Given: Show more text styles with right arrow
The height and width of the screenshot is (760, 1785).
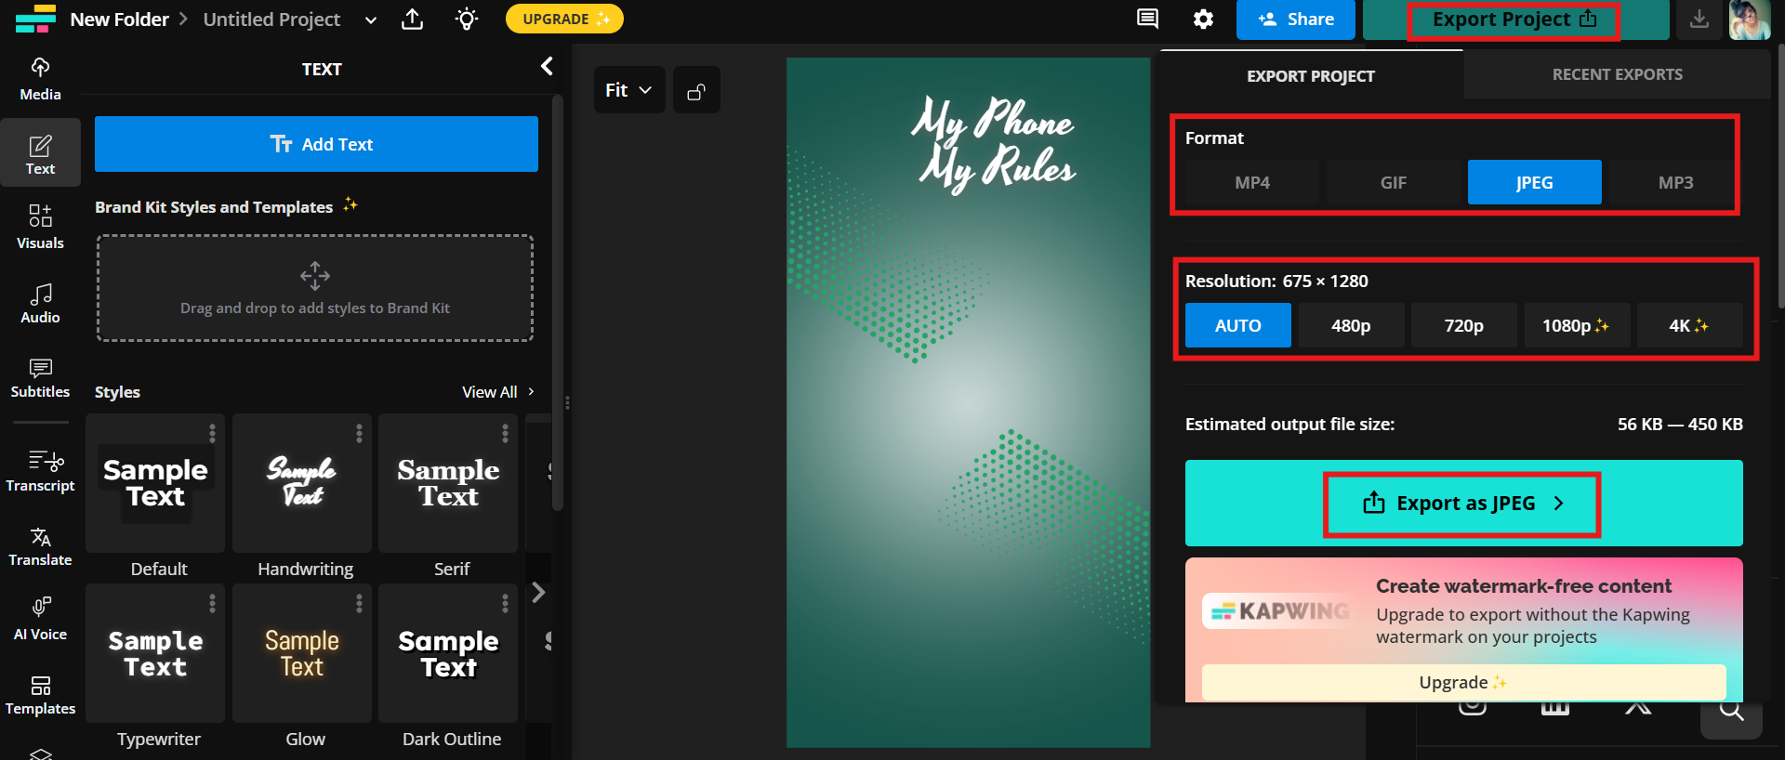Looking at the screenshot, I should (x=538, y=593).
